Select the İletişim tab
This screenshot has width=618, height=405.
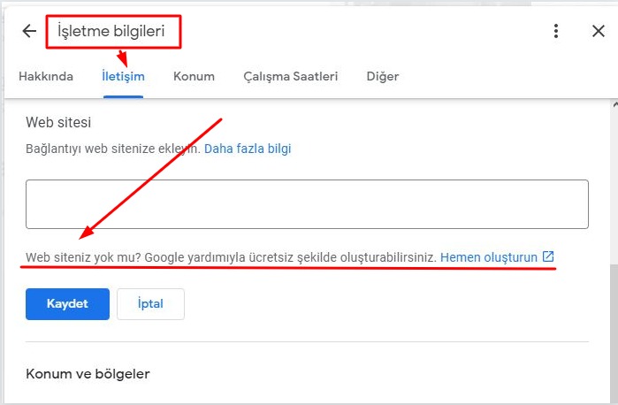pyautogui.click(x=123, y=76)
